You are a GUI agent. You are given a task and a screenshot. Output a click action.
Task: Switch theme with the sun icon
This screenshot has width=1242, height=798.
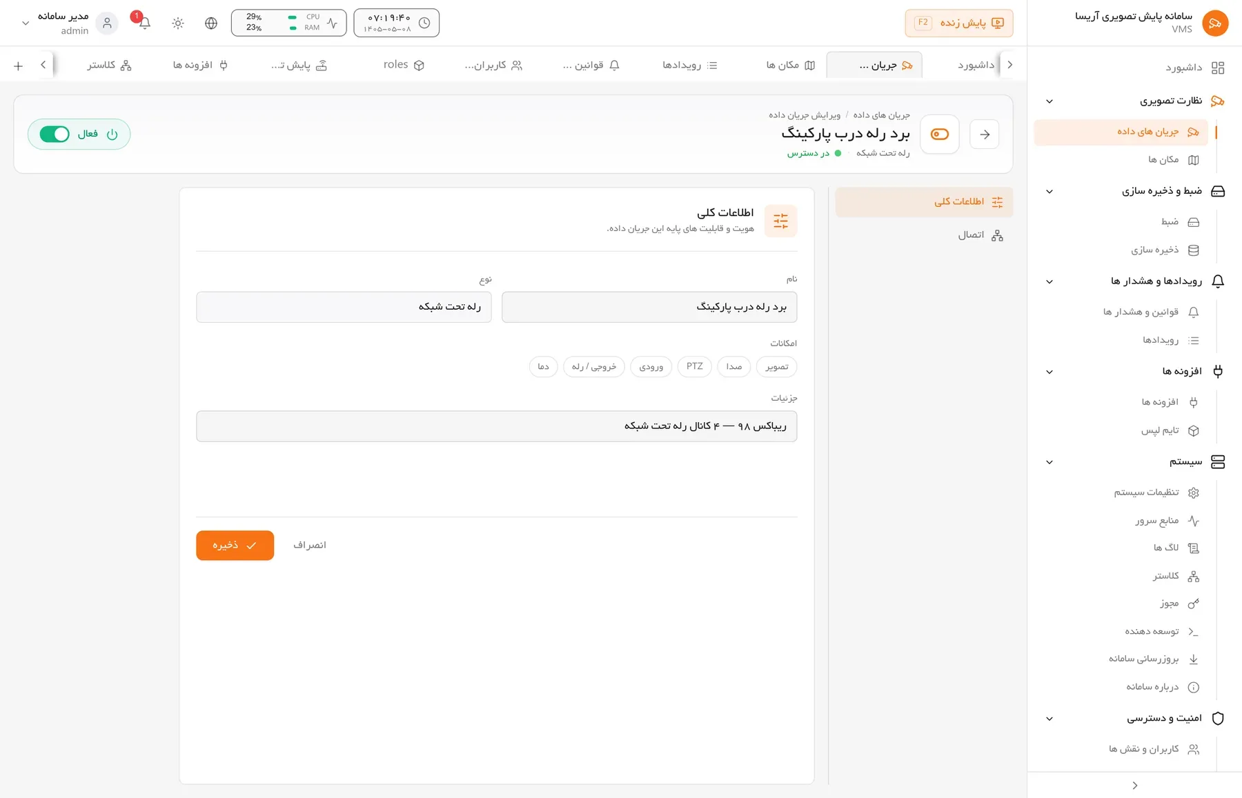(178, 23)
